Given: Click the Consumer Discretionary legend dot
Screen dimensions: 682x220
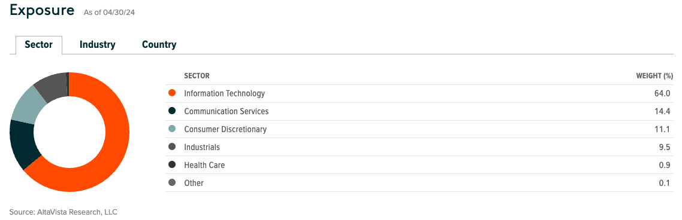Looking at the screenshot, I should point(172,129).
